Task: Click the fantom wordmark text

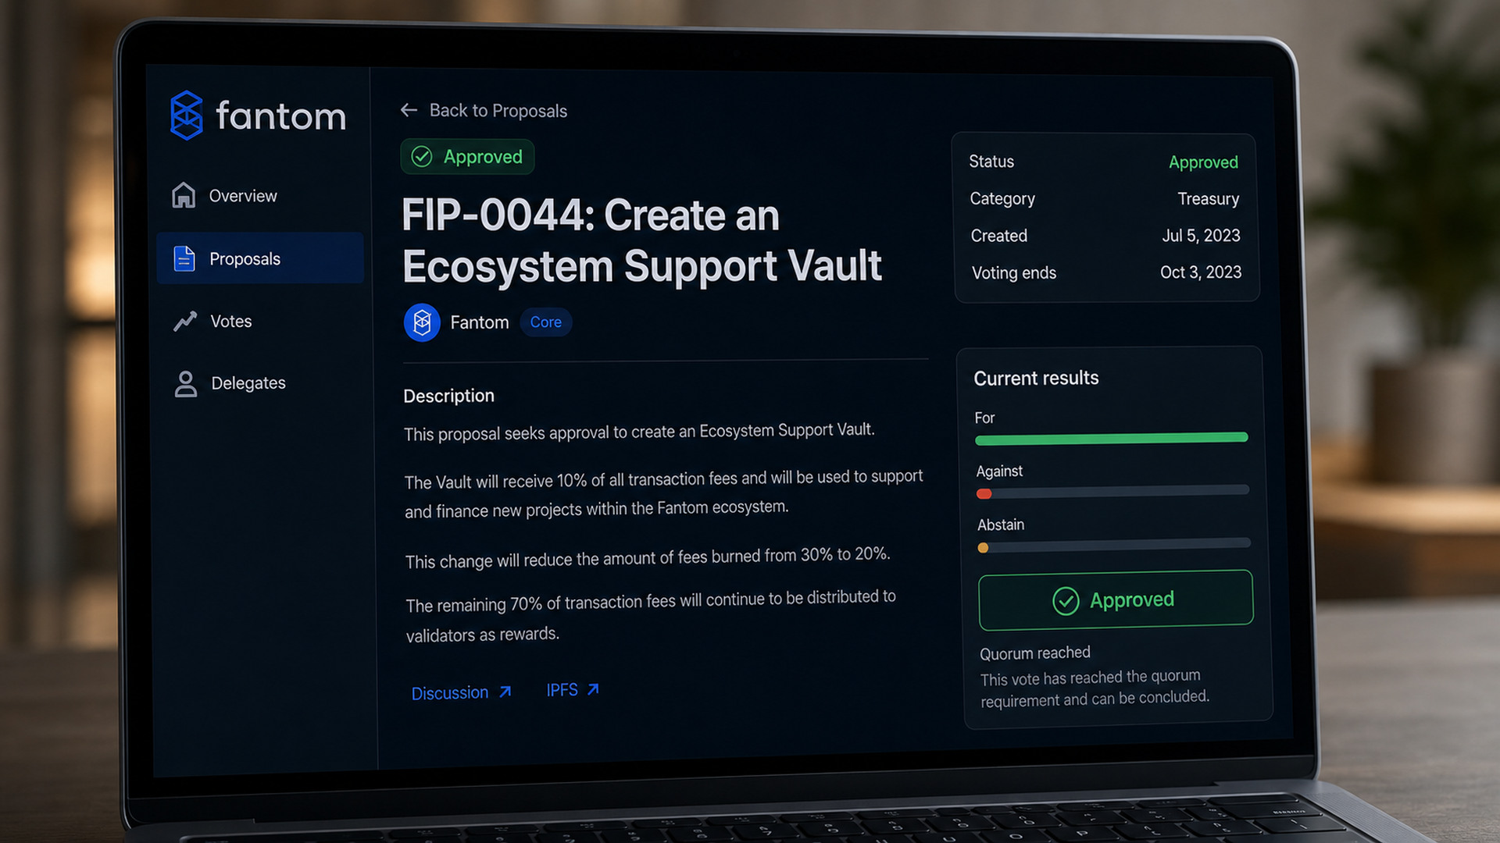Action: pos(280,116)
